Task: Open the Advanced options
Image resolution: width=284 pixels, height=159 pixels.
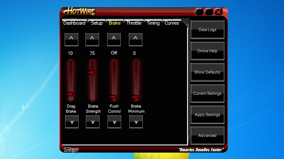Action: click(x=207, y=136)
